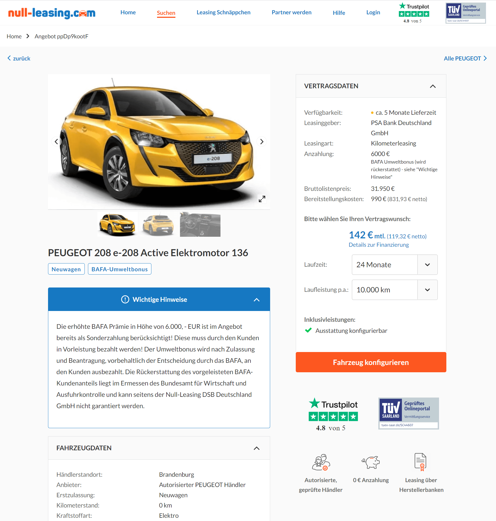Click the BAFA-Umweltbonus tag
This screenshot has width=496, height=521.
pyautogui.click(x=120, y=269)
